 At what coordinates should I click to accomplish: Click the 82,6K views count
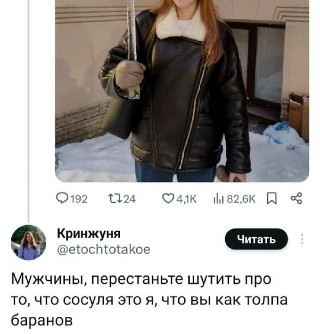tap(241, 199)
